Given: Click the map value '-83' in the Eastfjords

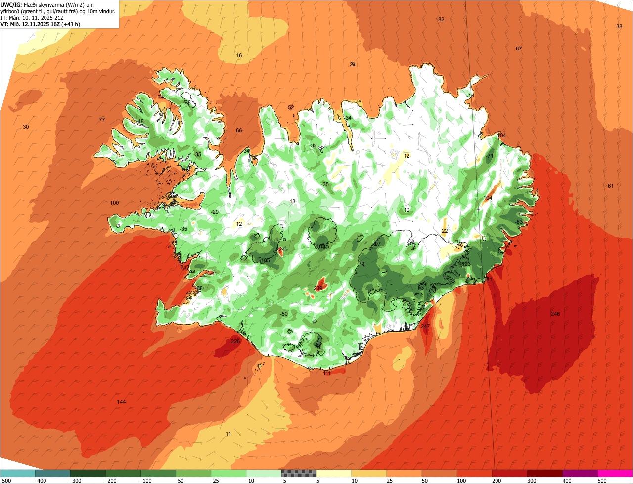Looking at the screenshot, I should tap(519, 222).
